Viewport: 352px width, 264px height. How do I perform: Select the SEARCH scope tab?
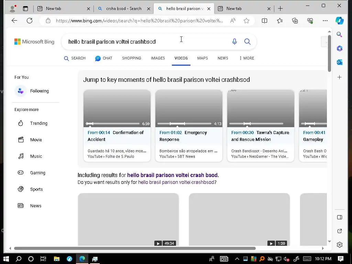pyautogui.click(x=75, y=58)
